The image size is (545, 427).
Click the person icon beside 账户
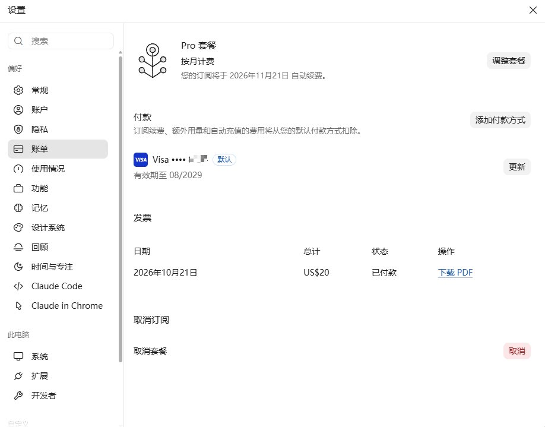[x=18, y=110]
